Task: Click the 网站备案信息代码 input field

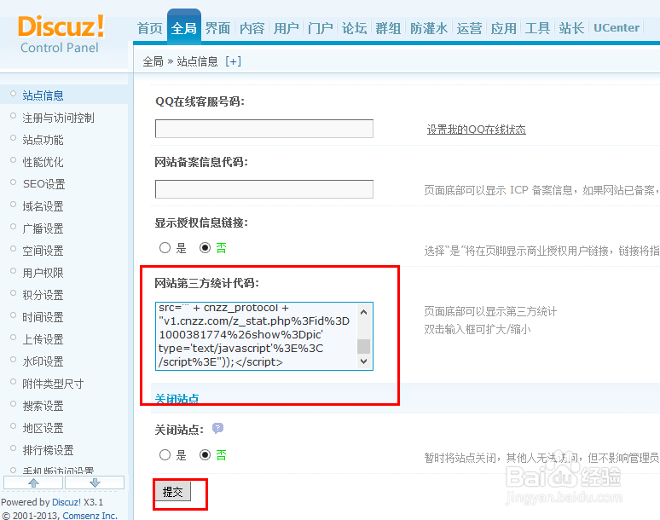Action: pos(264,189)
